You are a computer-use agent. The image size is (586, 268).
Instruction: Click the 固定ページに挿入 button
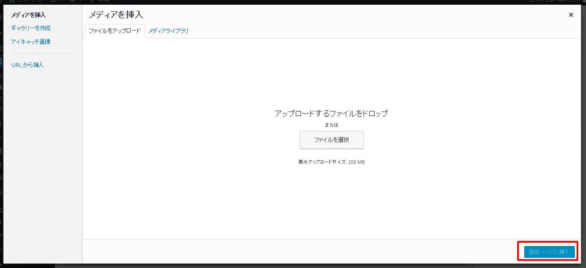pos(549,252)
